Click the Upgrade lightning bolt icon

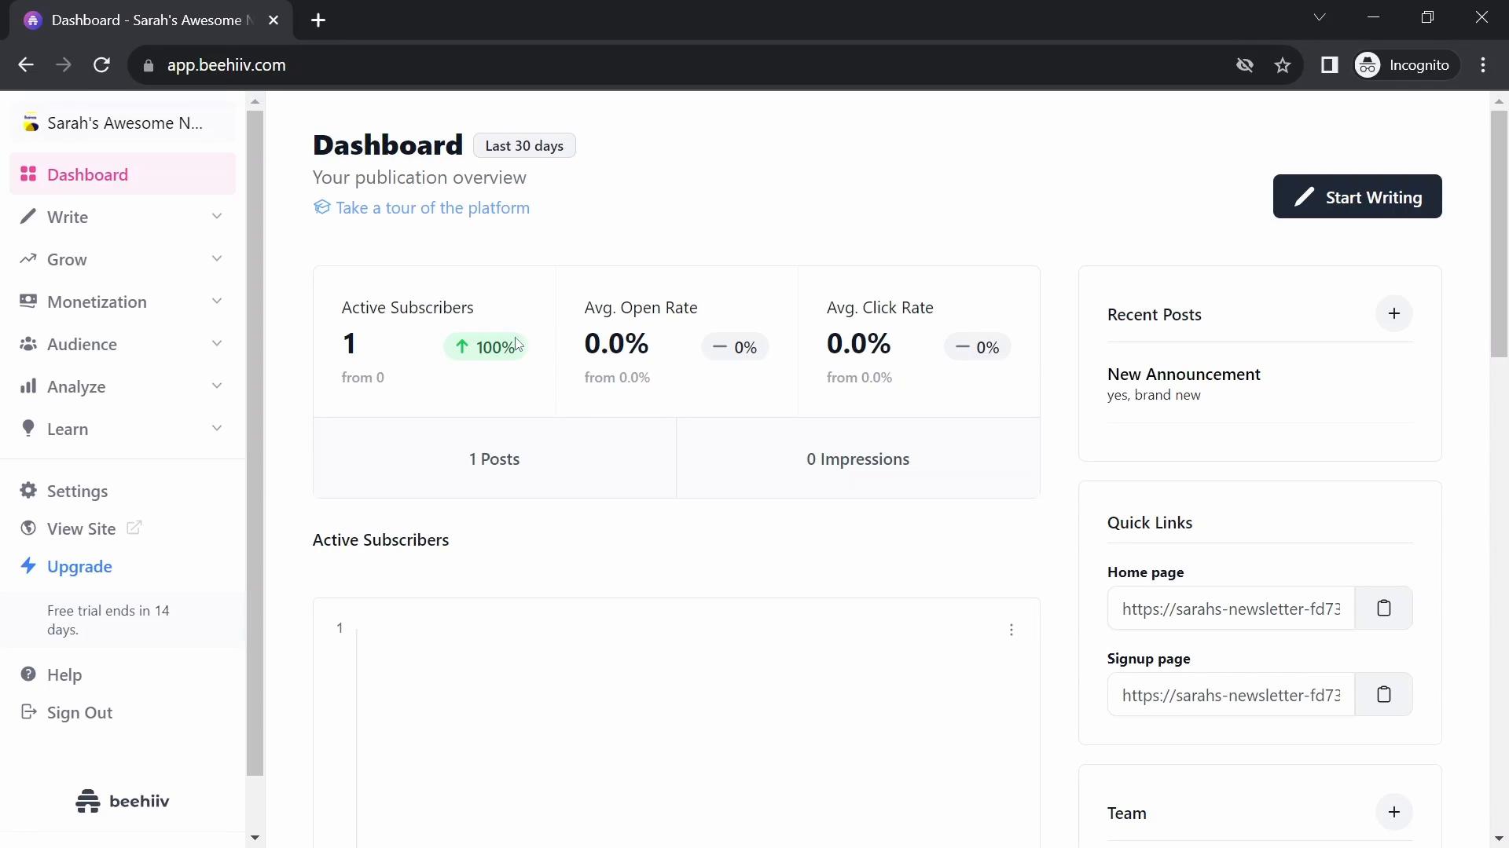[27, 566]
